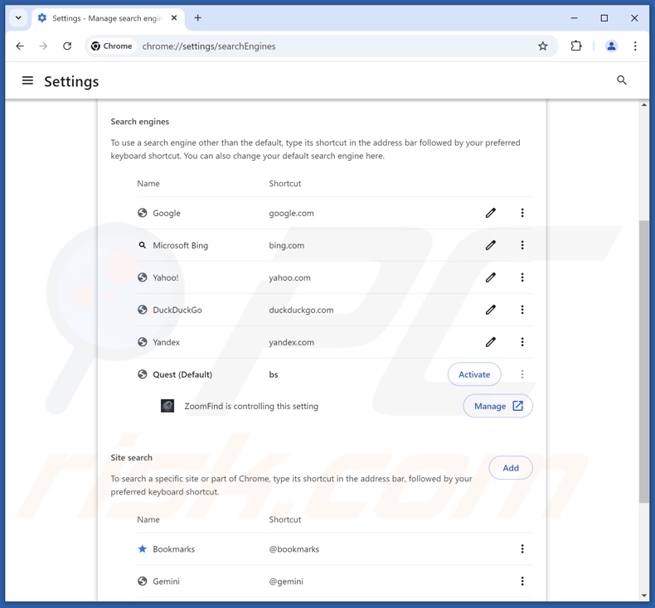Viewport: 655px width, 608px height.
Task: Click the Chrome site info chip
Action: (112, 46)
